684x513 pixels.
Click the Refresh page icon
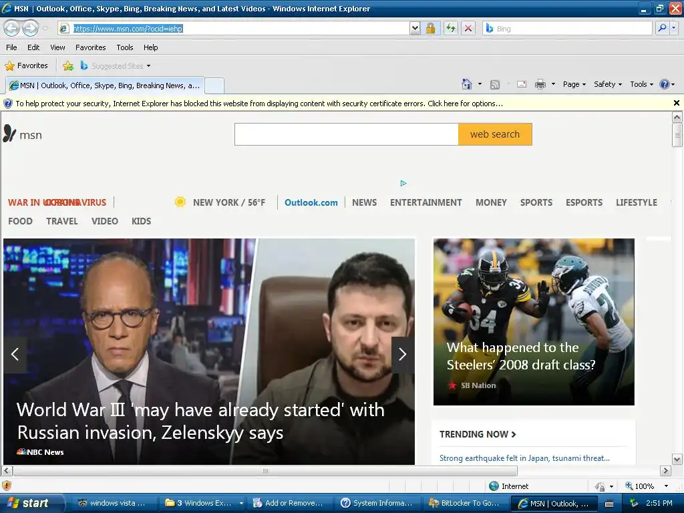click(451, 28)
